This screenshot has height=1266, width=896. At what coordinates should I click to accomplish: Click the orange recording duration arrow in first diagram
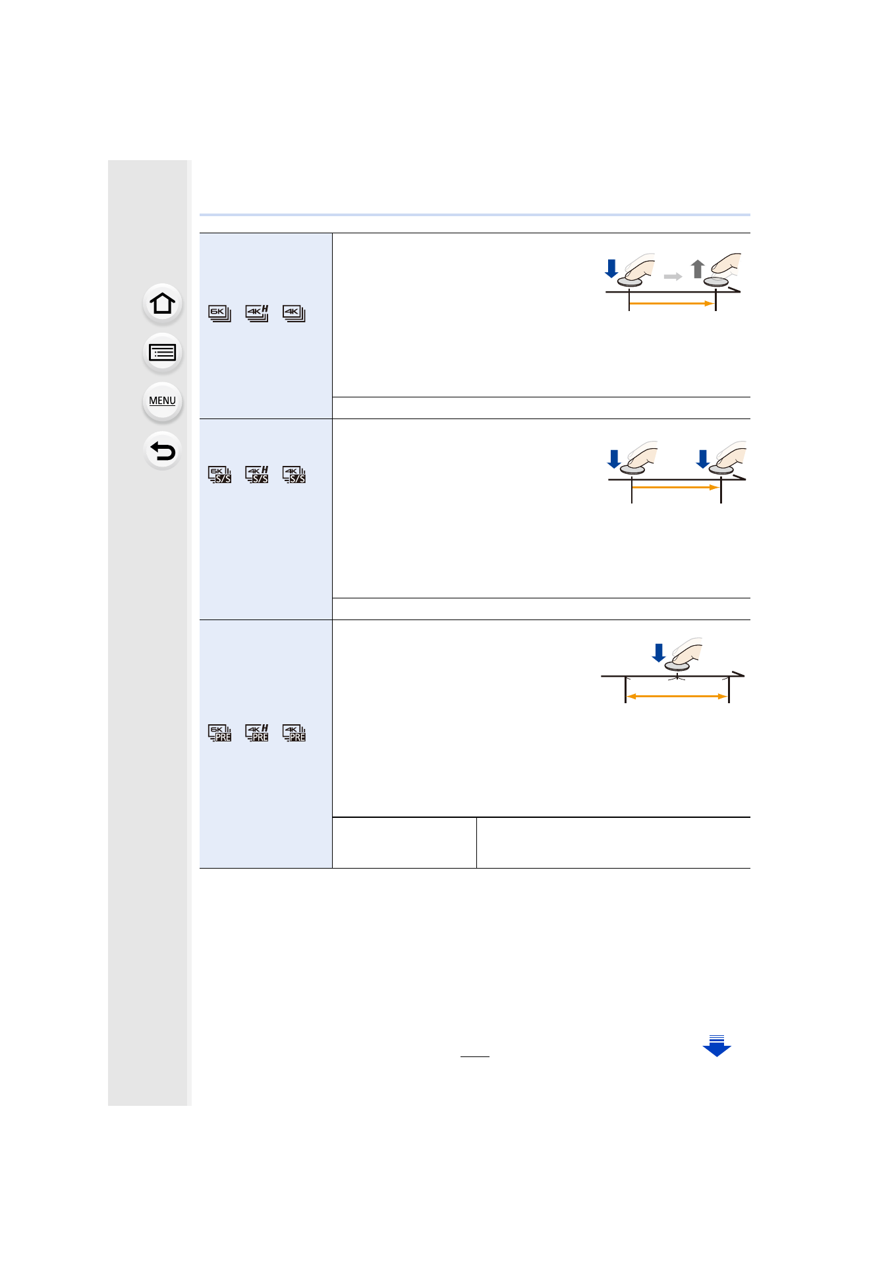(x=671, y=304)
